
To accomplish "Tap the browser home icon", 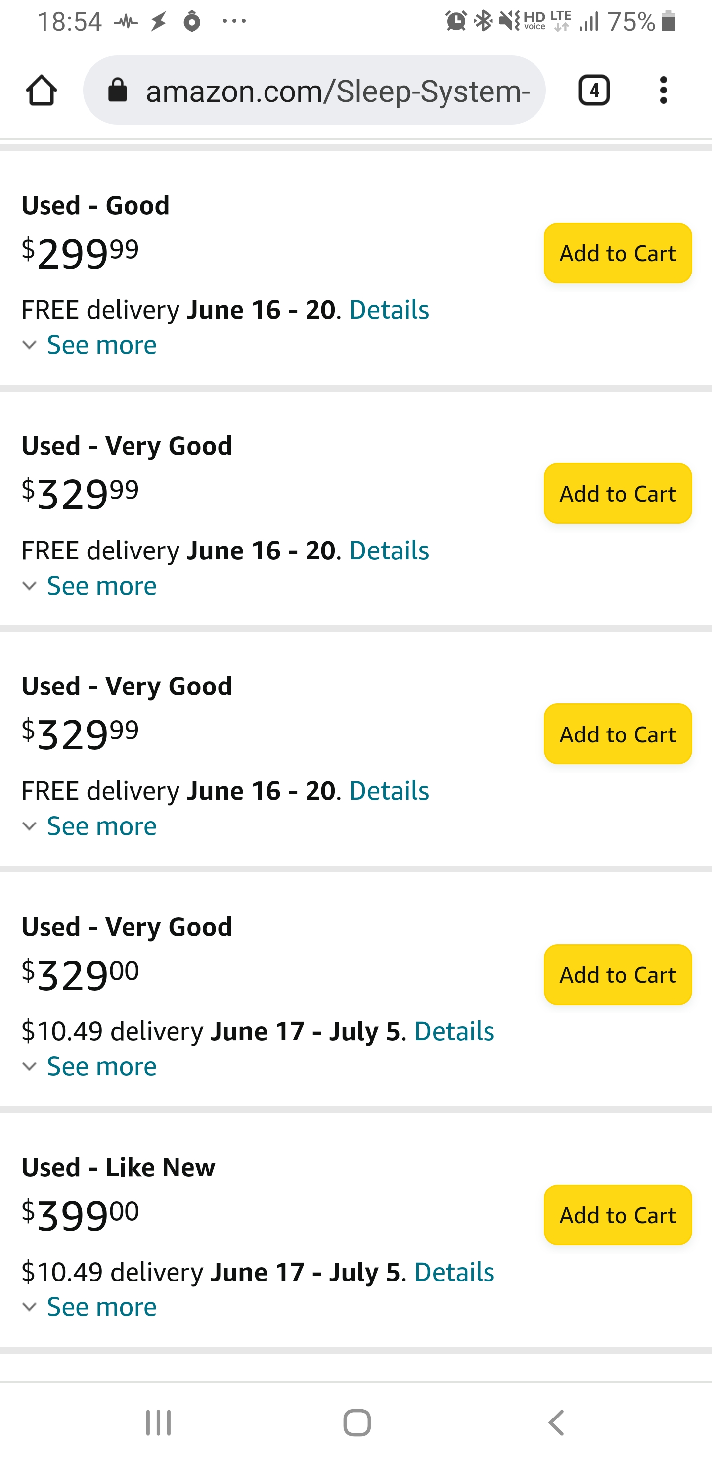I will tap(42, 91).
